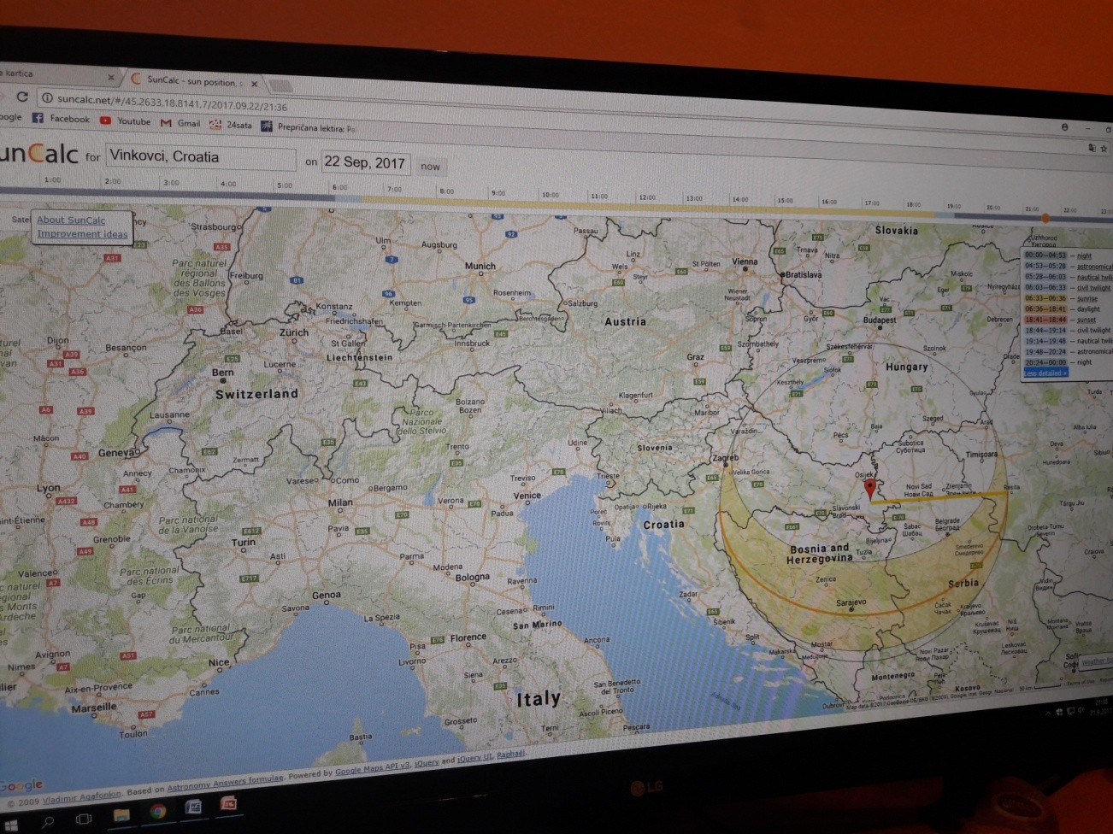1113x834 pixels.
Task: Open the Prepričana lektira bookmark
Action: (x=309, y=127)
